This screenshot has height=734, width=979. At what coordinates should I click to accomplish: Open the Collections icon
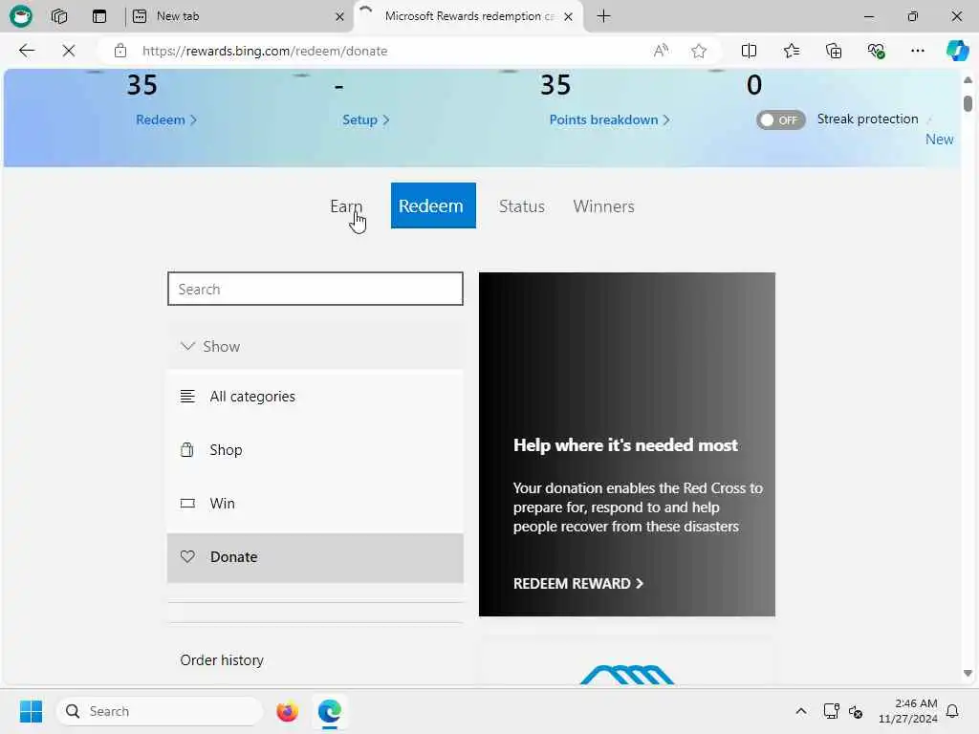tap(834, 51)
